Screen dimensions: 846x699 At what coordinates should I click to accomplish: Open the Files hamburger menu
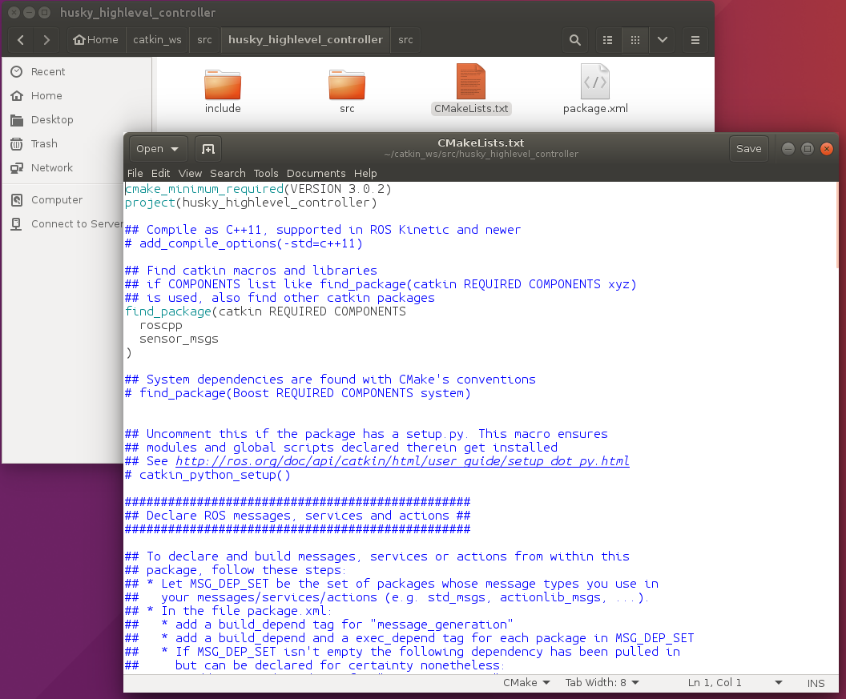click(x=695, y=40)
